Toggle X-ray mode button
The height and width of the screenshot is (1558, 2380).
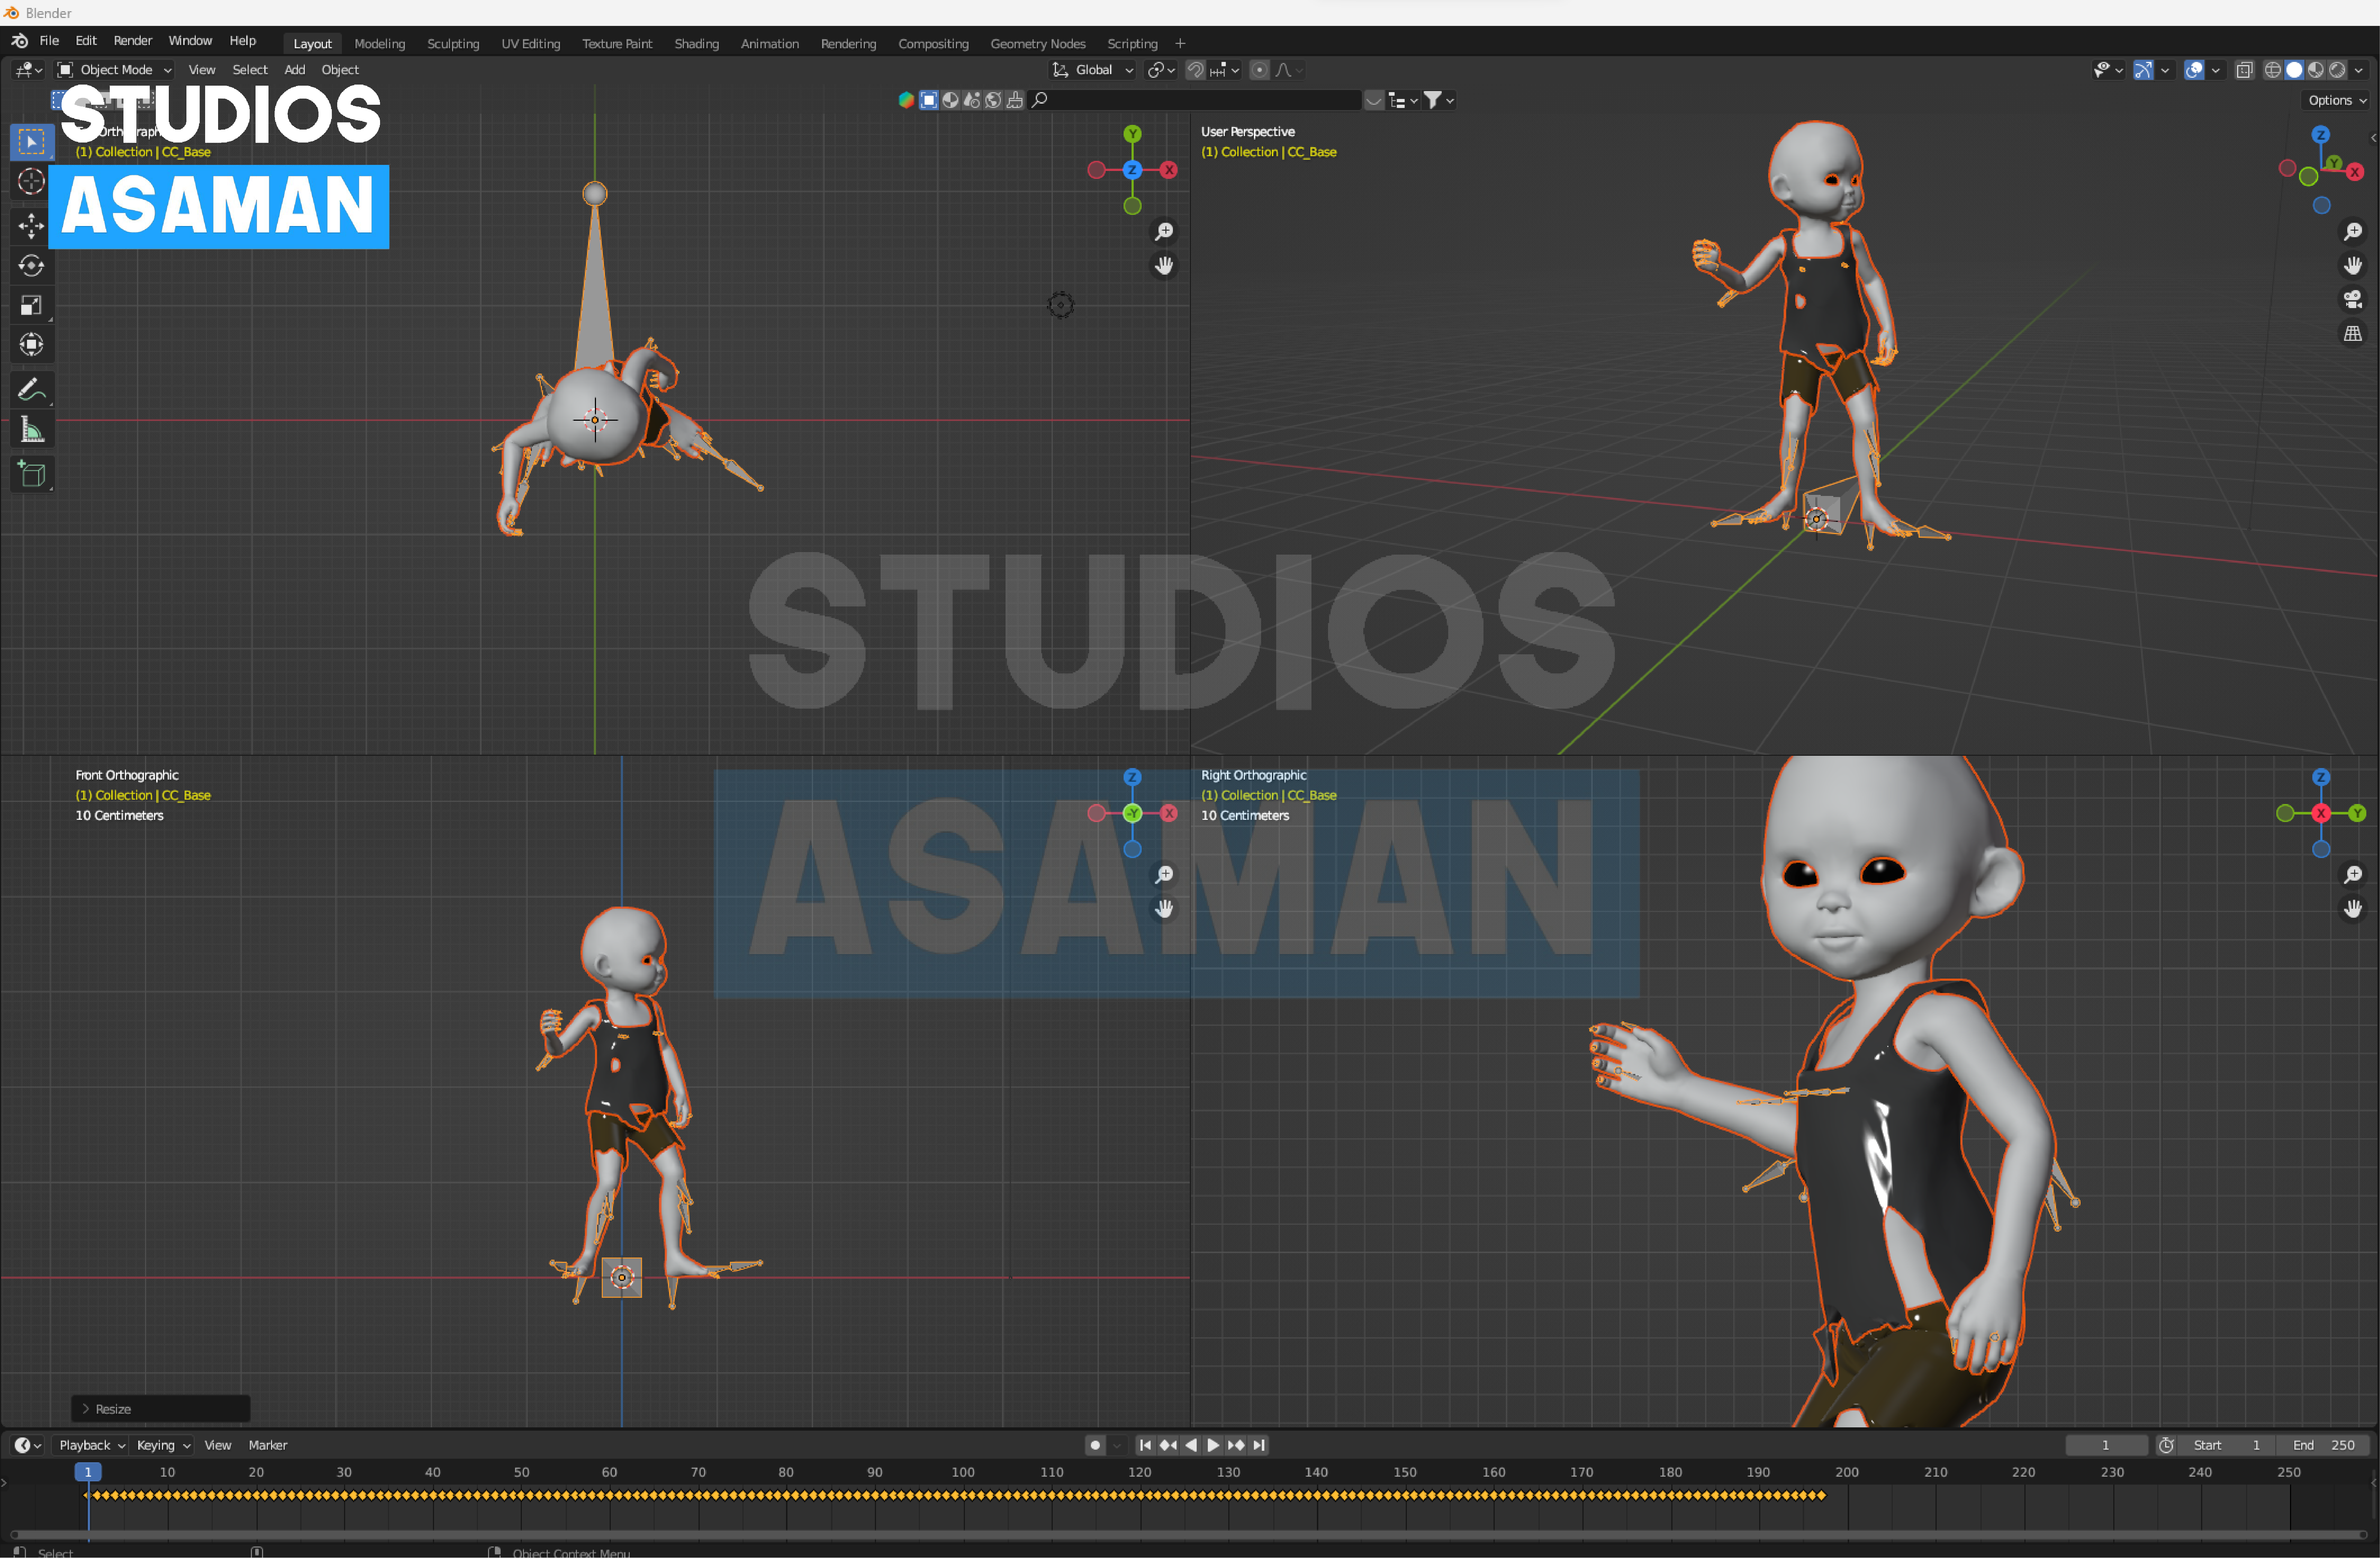coord(2244,70)
